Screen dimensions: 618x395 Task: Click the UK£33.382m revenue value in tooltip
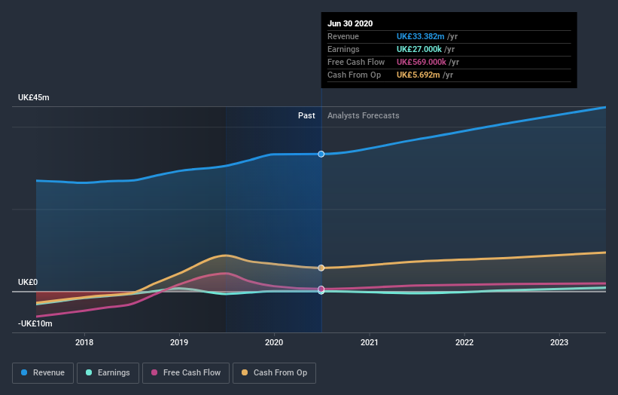pyautogui.click(x=420, y=36)
